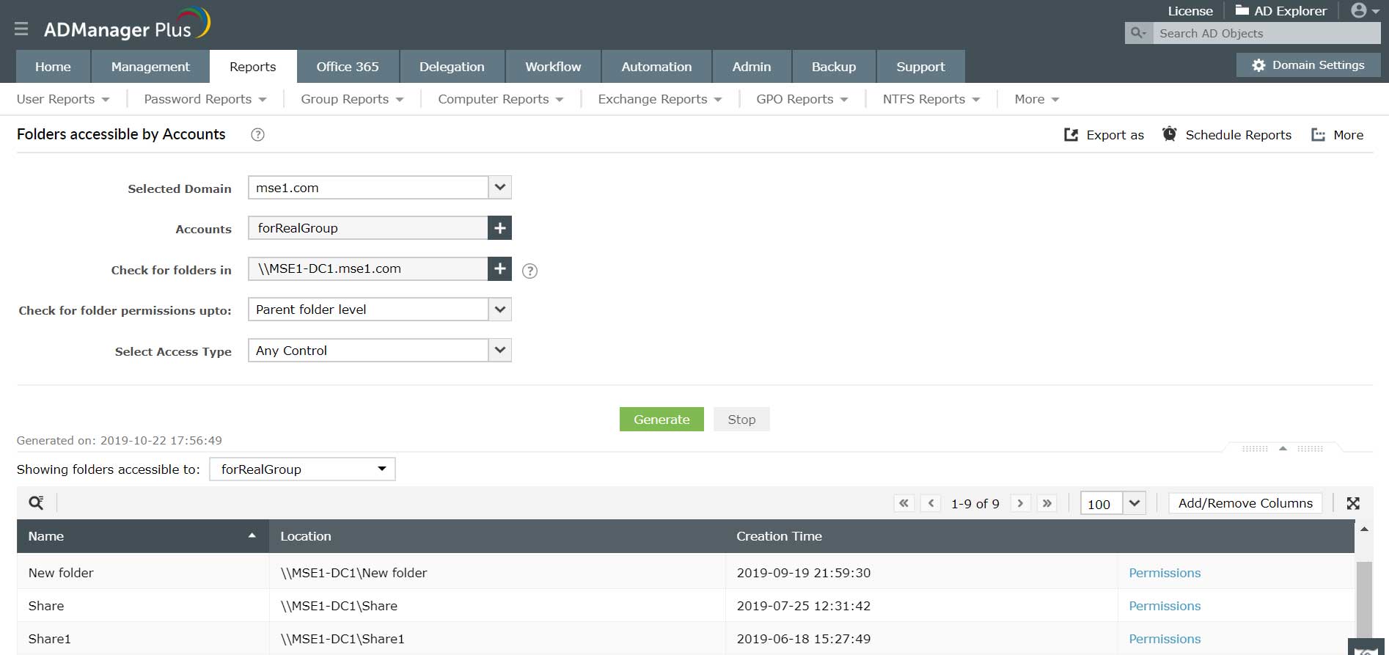Switch to the Office 365 tab
The image size is (1389, 655).
(348, 67)
